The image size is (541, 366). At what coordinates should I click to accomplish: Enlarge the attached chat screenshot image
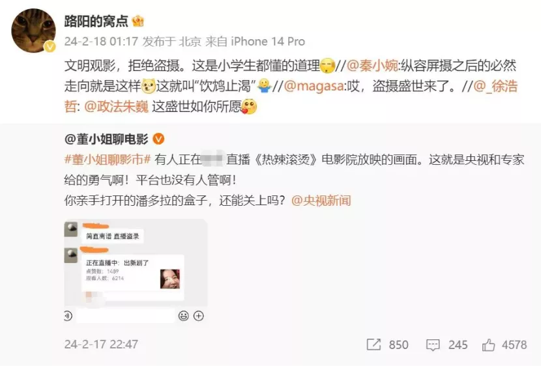tap(136, 271)
